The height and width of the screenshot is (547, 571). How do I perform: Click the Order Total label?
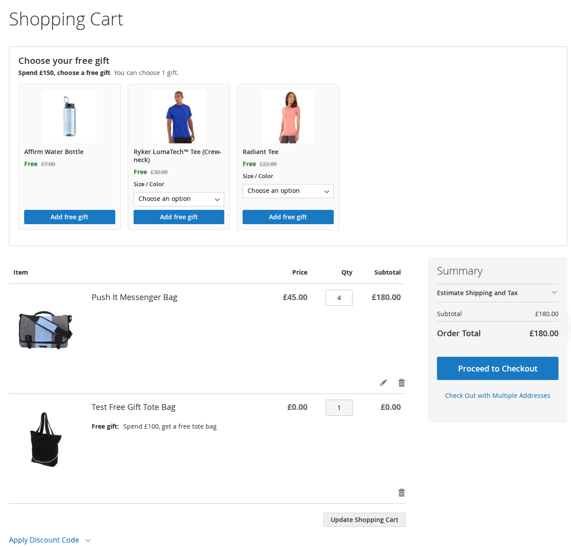(x=459, y=334)
